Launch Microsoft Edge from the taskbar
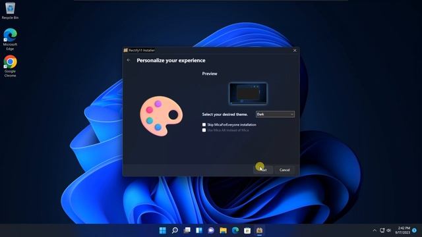422x237 pixels. coord(235,230)
